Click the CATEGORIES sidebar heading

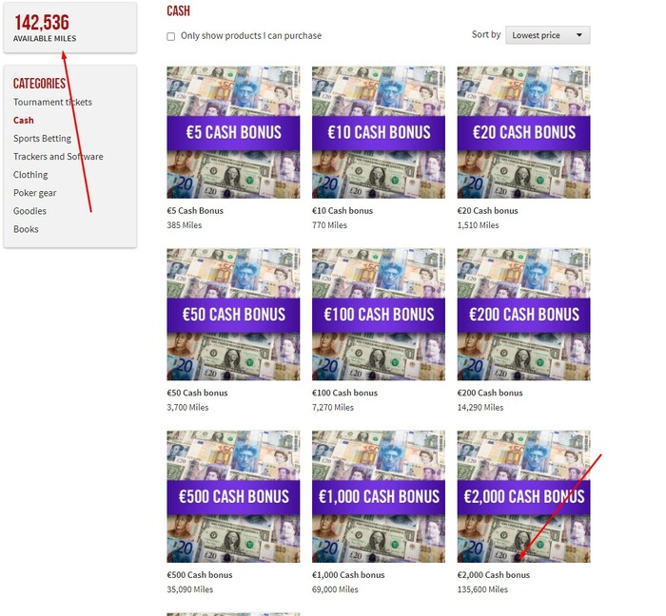coord(40,84)
